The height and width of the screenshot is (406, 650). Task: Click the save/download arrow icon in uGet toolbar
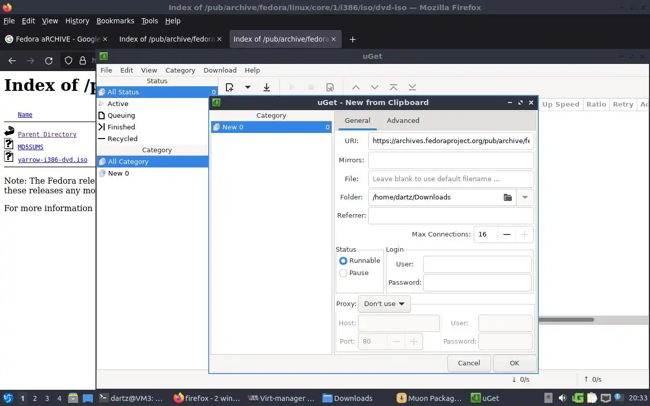pyautogui.click(x=266, y=87)
